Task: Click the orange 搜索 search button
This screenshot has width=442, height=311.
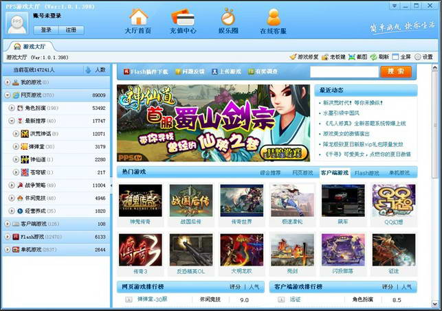Action: (396, 72)
